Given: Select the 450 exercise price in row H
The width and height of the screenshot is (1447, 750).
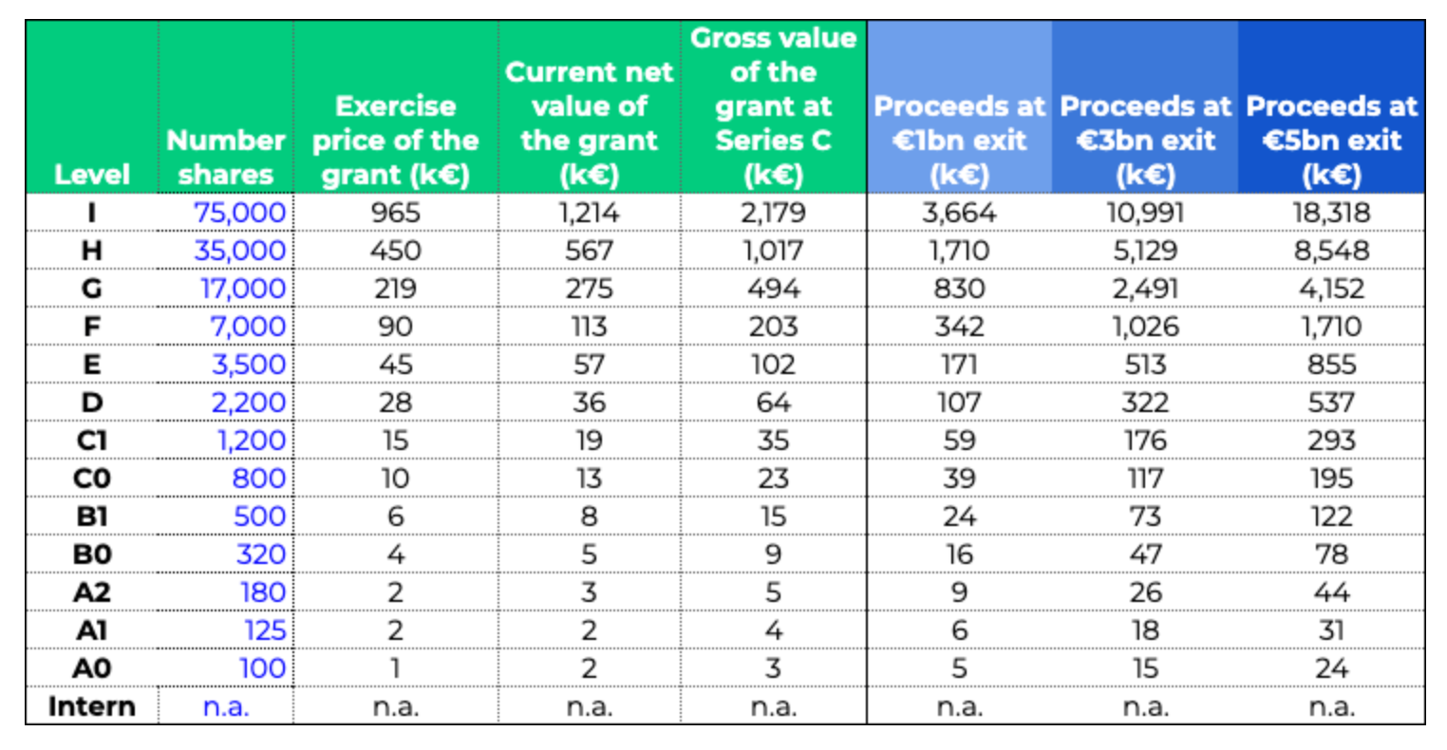Looking at the screenshot, I should click(395, 250).
